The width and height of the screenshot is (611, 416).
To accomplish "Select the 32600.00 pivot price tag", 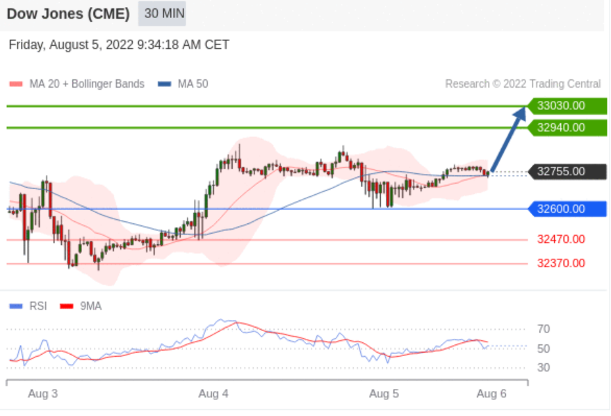I will 567,209.
